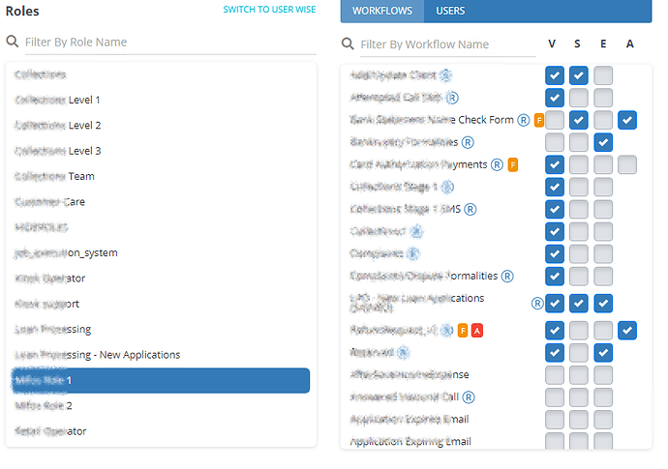Focus the Filter By Role Name field
Viewport: 668px width, 469px height.
click(x=170, y=43)
